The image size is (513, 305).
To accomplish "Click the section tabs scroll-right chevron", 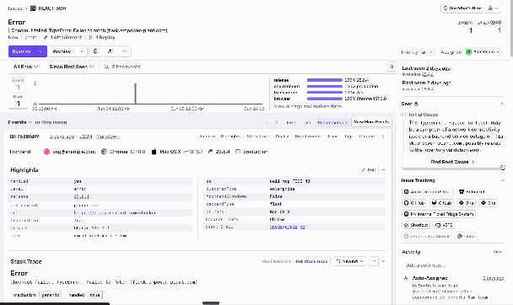I will tap(383, 136).
